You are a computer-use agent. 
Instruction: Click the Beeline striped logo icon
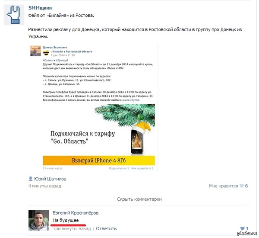[46, 53]
